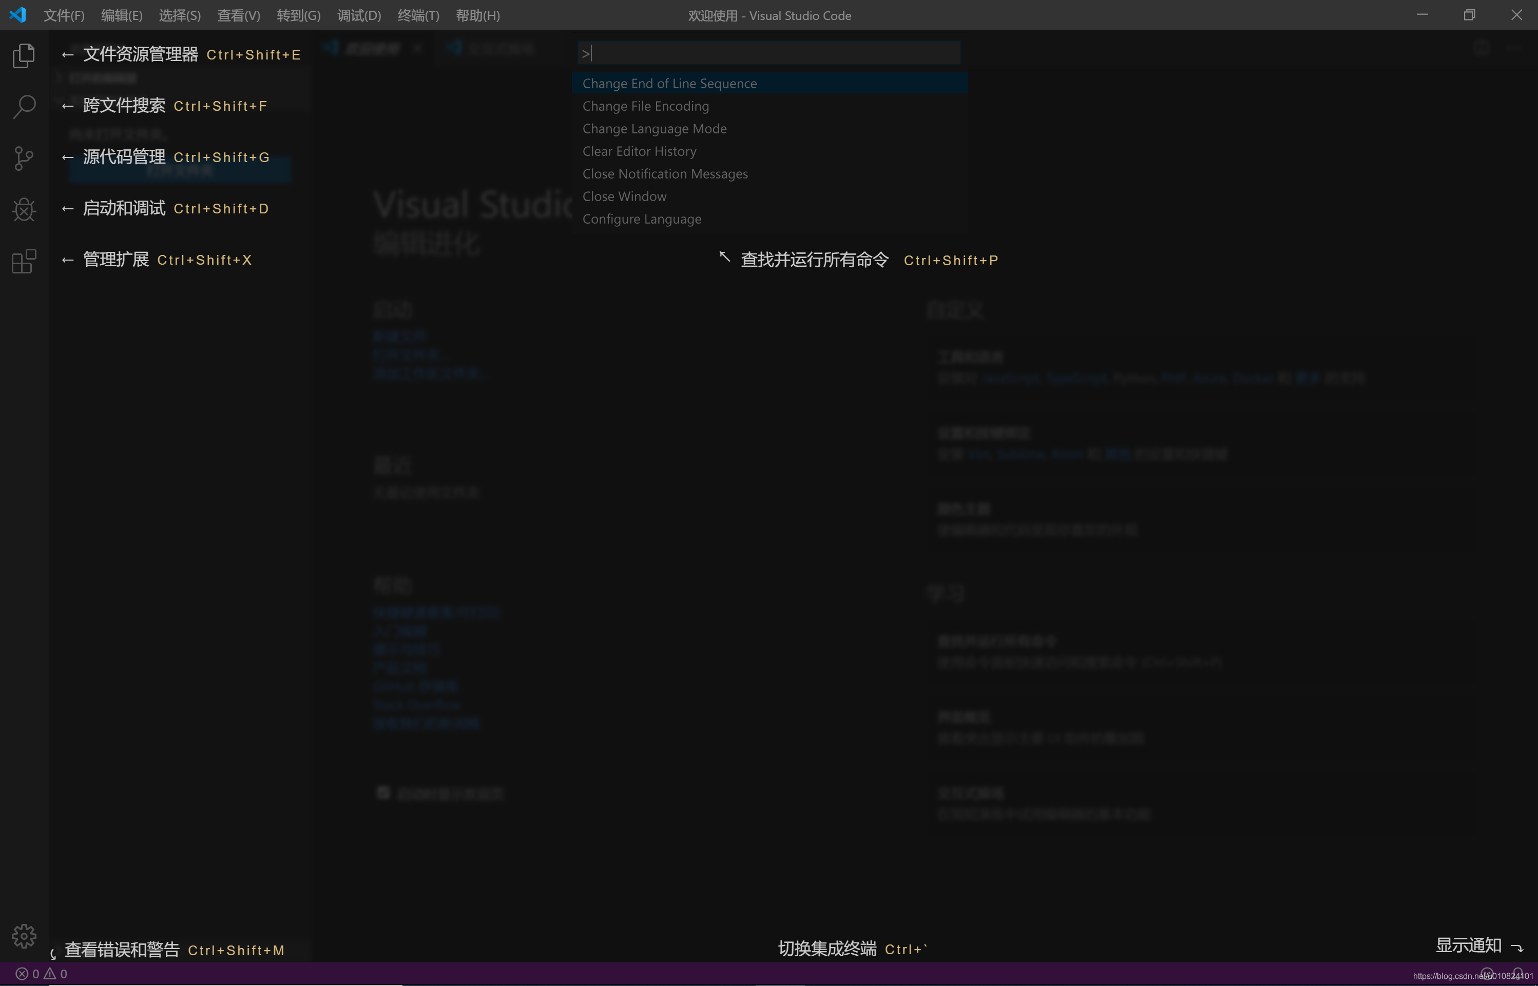Select 'Clear Editor History' command
The width and height of the screenshot is (1538, 986).
pos(770,151)
